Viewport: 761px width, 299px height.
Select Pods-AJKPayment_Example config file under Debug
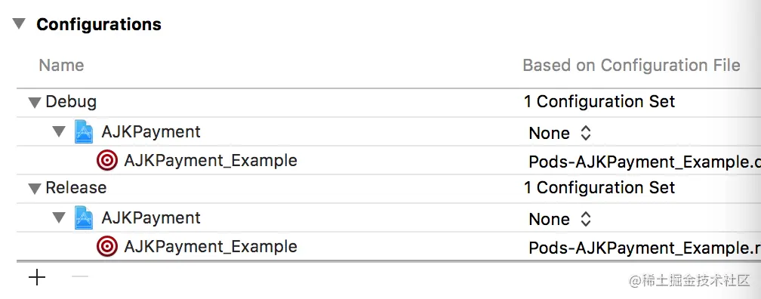645,162
